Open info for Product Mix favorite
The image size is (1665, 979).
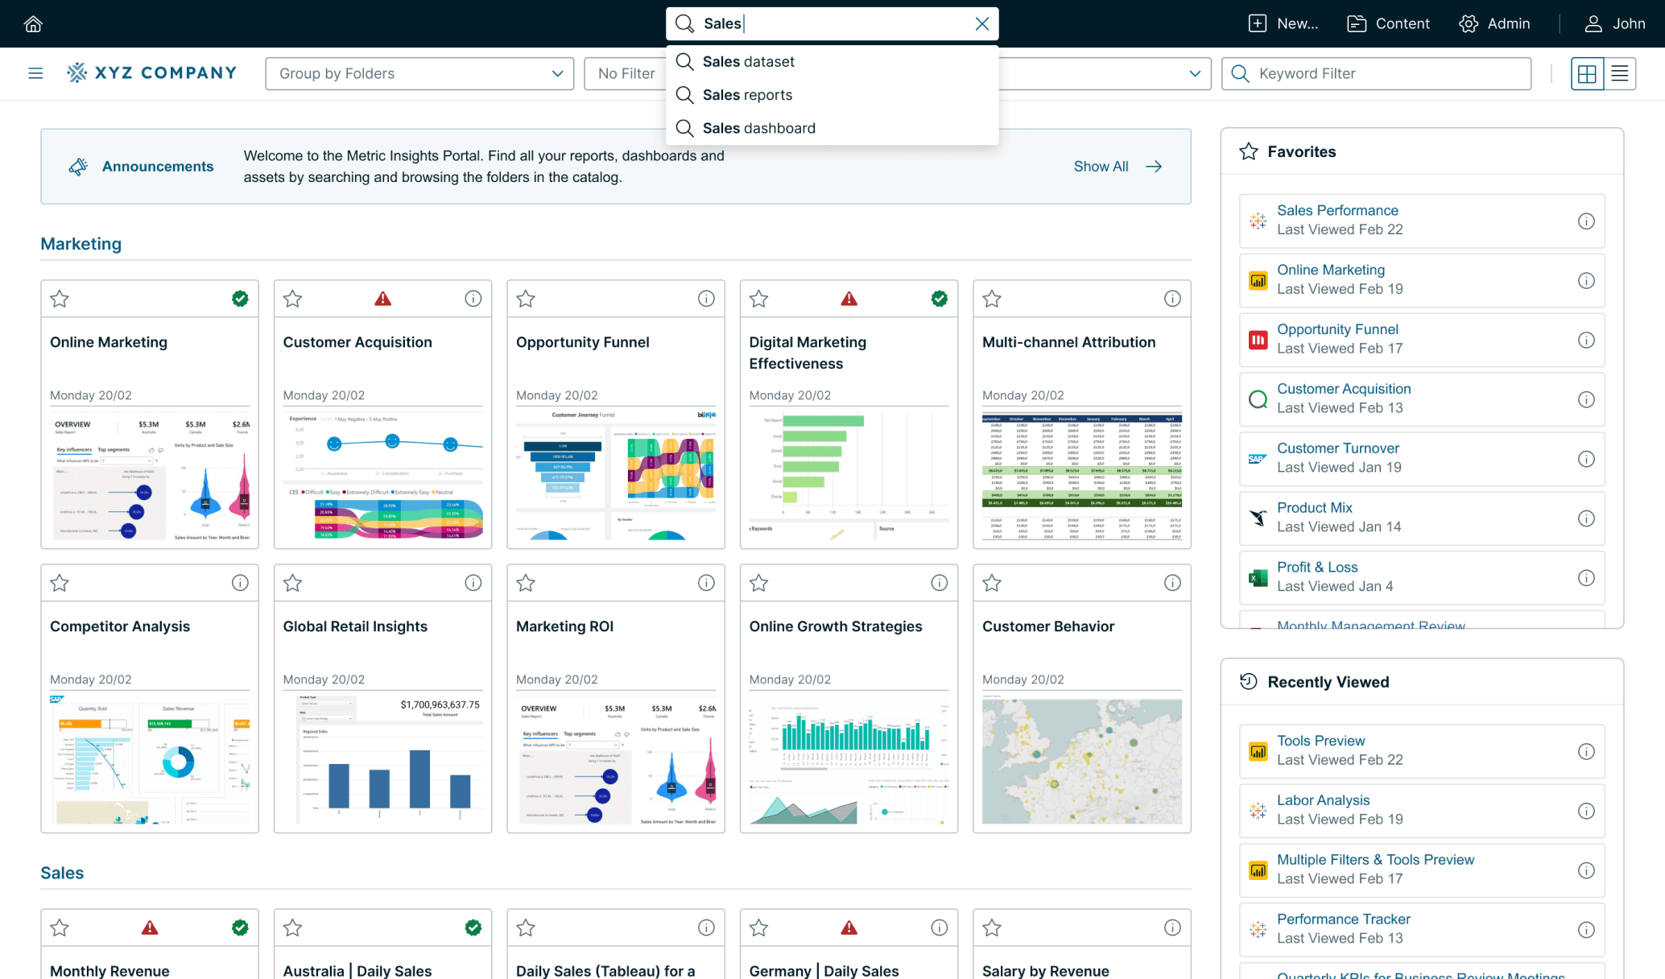(1585, 518)
